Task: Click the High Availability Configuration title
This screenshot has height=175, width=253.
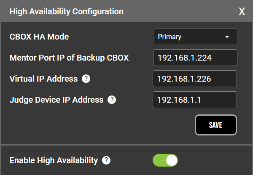Action: click(67, 11)
